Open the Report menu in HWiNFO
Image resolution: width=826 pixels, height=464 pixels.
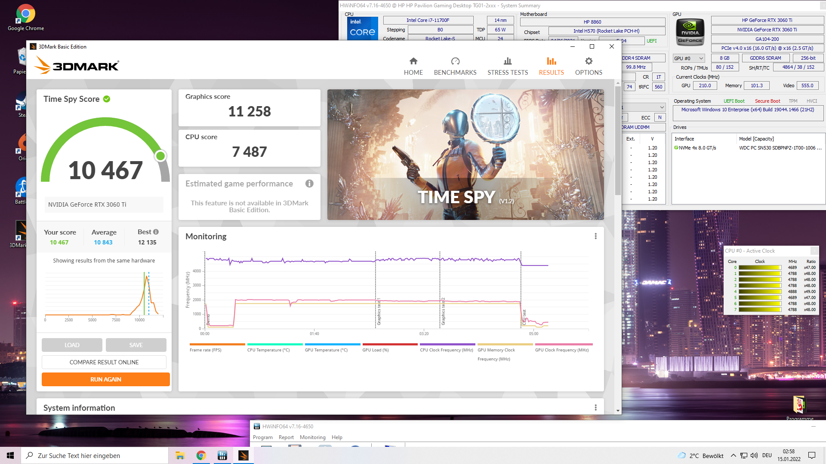coord(286,437)
